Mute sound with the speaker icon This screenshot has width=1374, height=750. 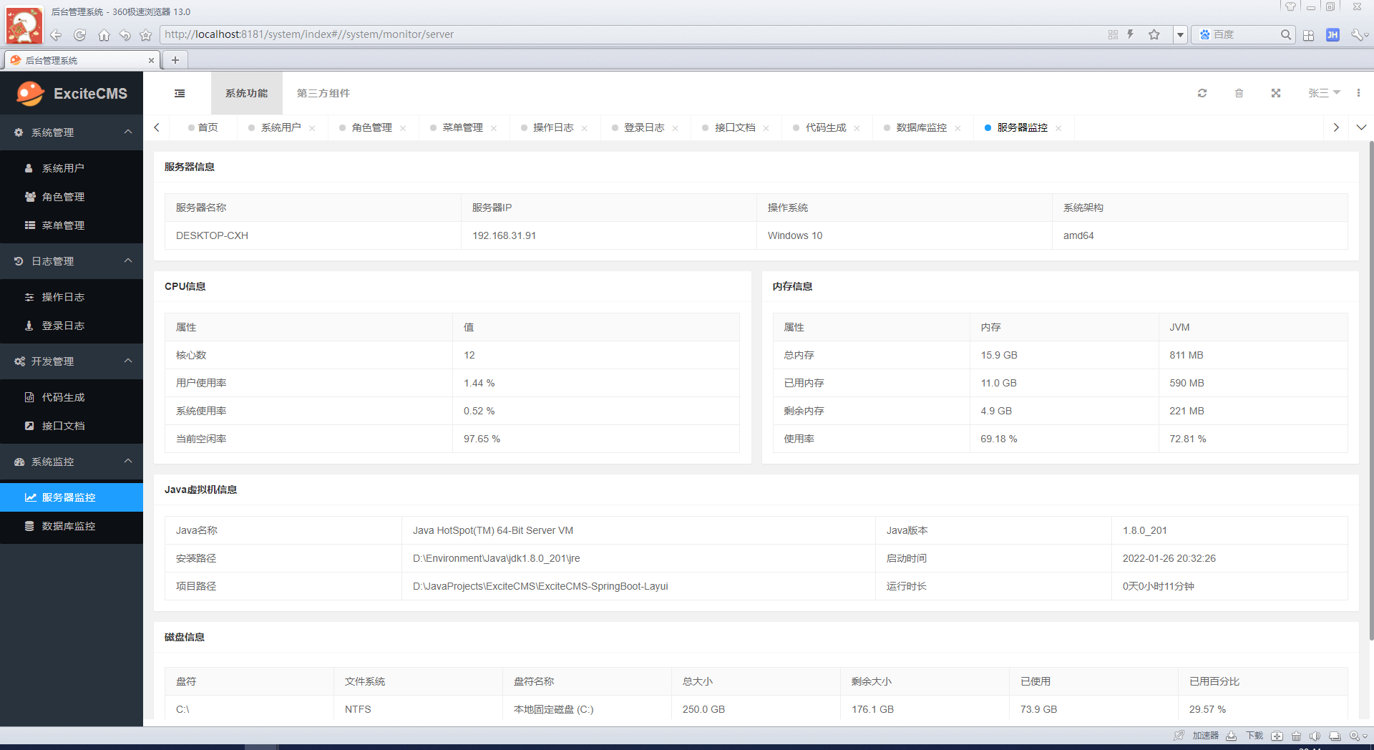pos(1316,736)
